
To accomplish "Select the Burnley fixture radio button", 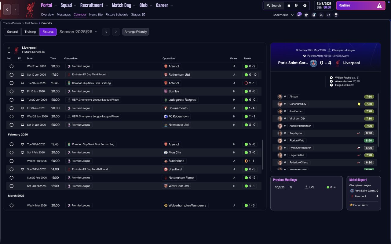I will tap(11, 91).
